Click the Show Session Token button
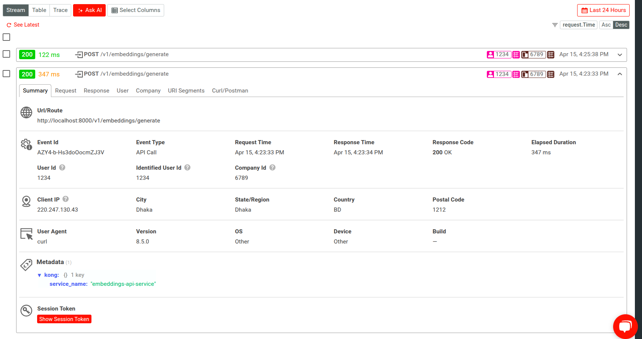642x339 pixels. pyautogui.click(x=64, y=319)
